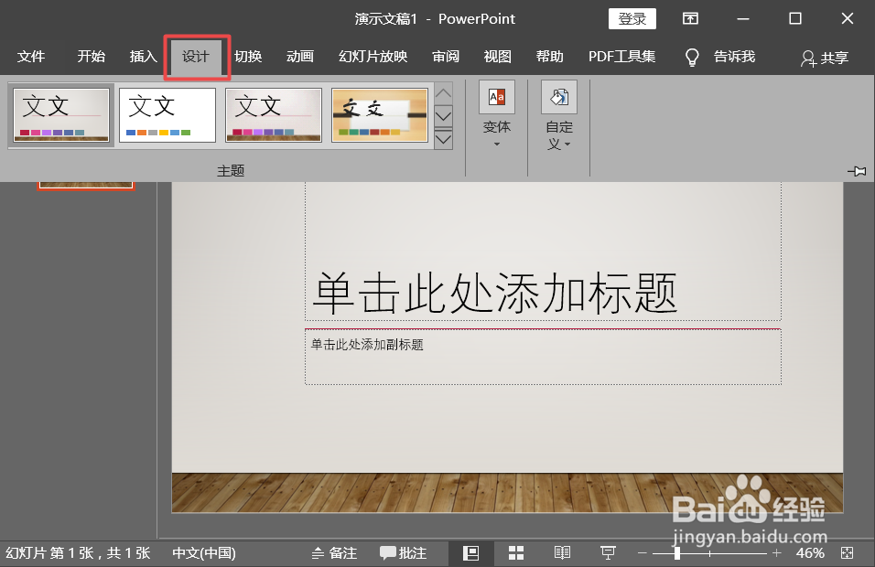Switch to Normal view icon
The height and width of the screenshot is (567, 875).
[471, 553]
